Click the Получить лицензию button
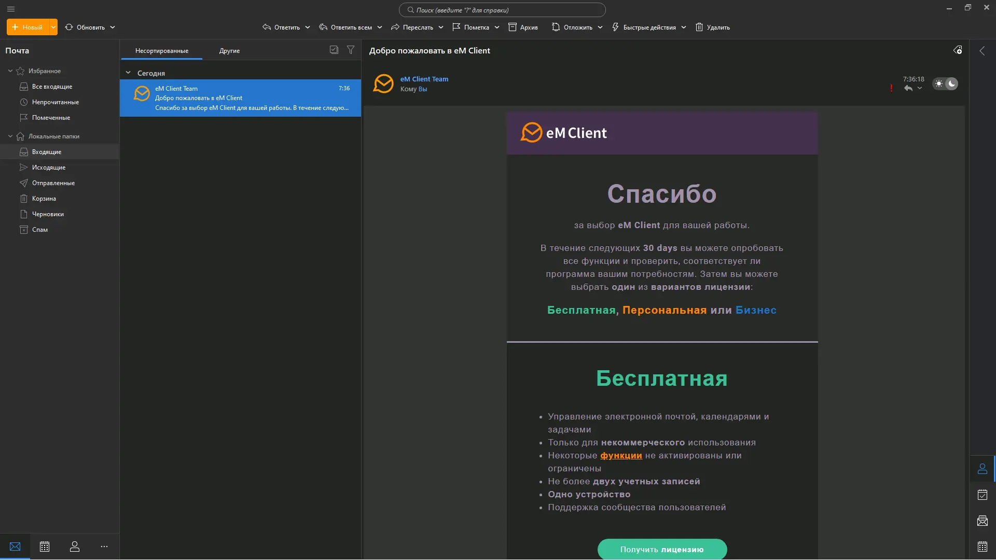Viewport: 996px width, 560px height. [662, 549]
